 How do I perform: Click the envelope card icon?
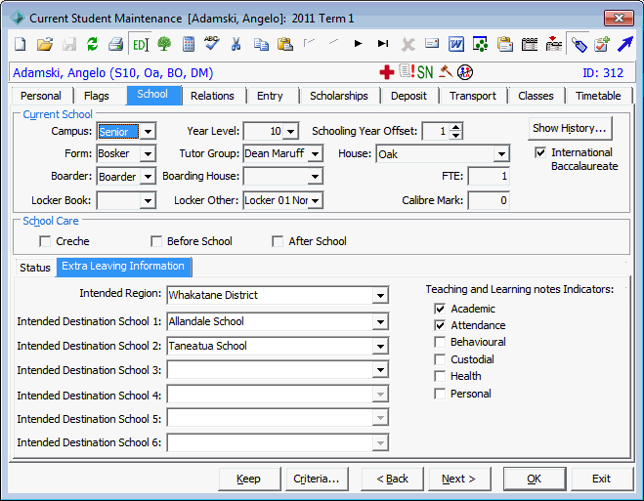click(x=432, y=43)
